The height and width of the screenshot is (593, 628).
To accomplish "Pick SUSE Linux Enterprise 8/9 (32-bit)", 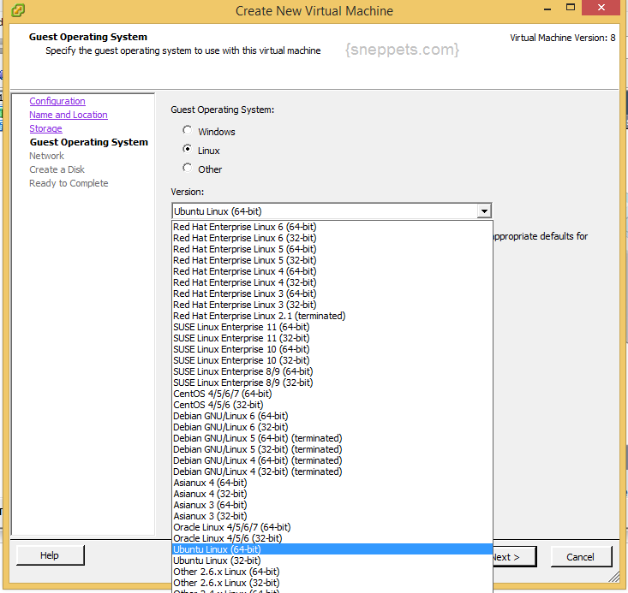I will click(332, 382).
